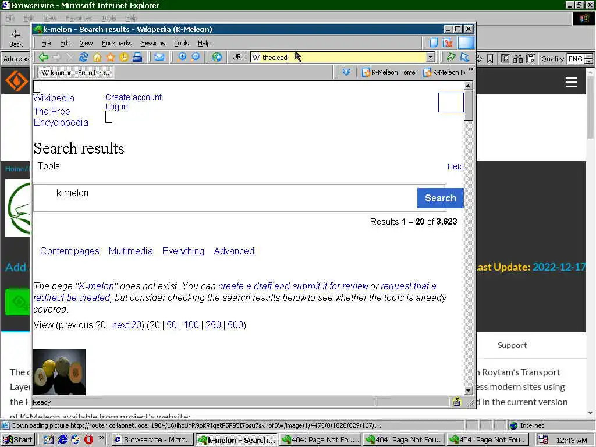The image size is (596, 447).
Task: Expand the URL bar dropdown arrow
Action: pos(430,58)
